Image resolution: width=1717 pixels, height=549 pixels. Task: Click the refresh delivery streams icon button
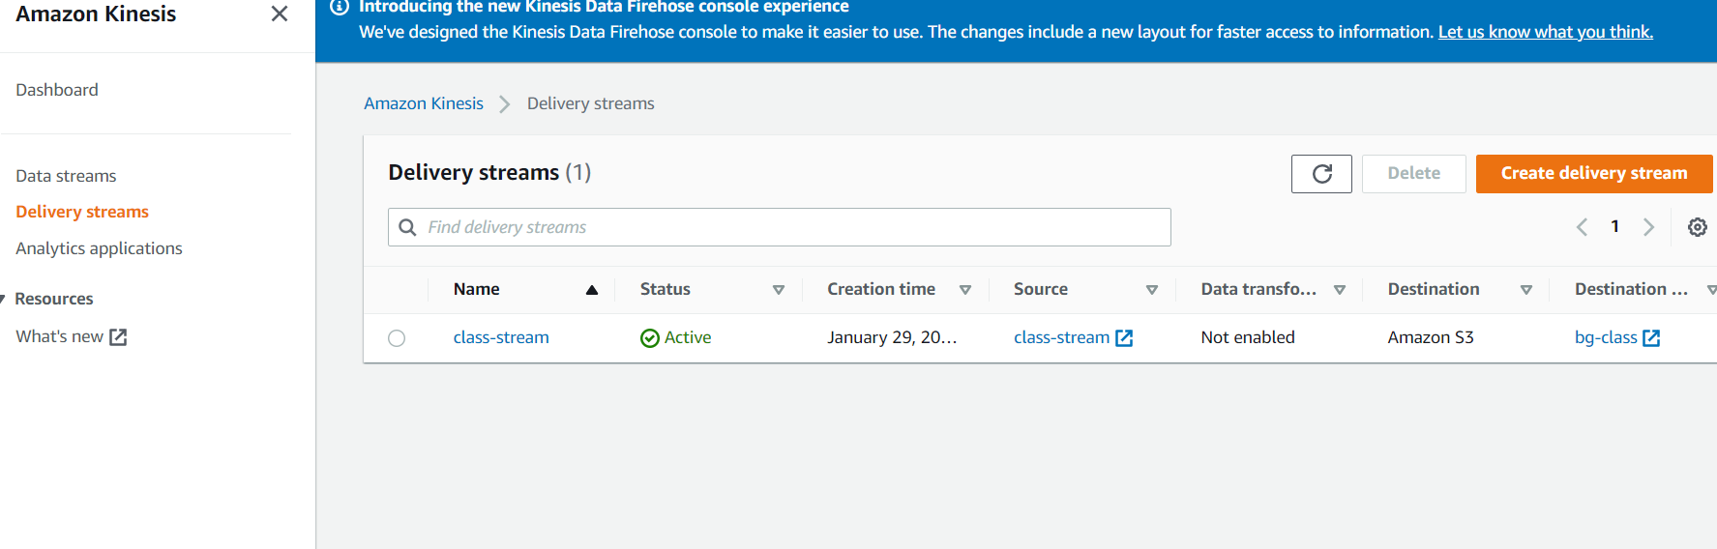1321,174
